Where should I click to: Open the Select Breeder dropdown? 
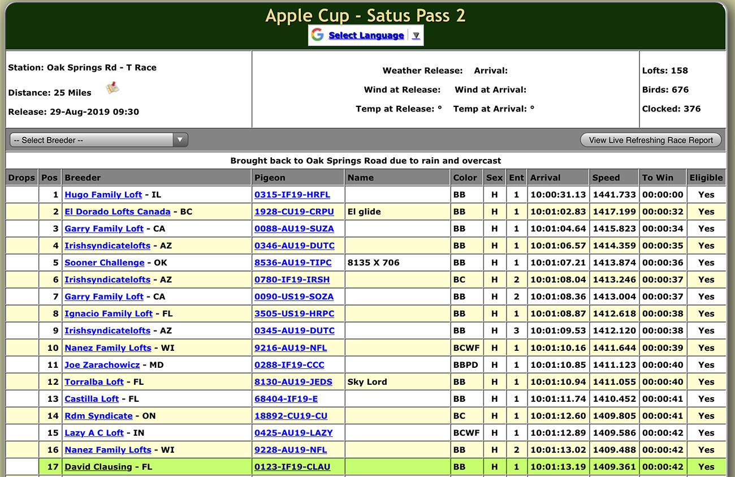99,140
